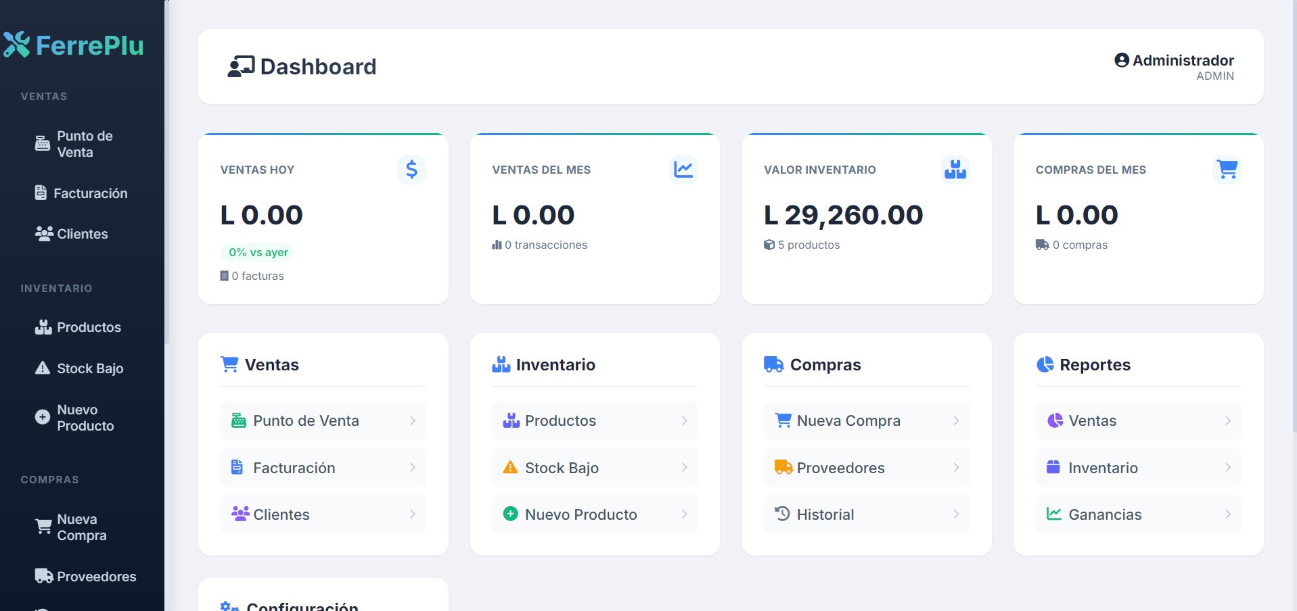Click the dollar sign icon on Ventas Hoy card
Viewport: 1297px width, 611px height.
coord(411,170)
